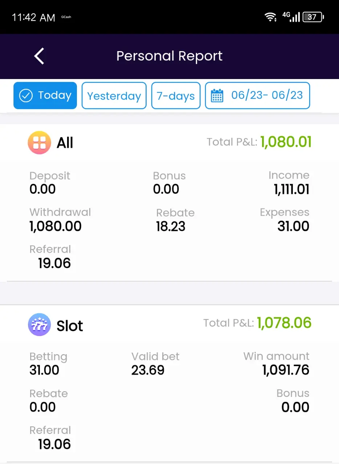The image size is (339, 464).
Task: Click the Total P&L 1,080.01 value
Action: [286, 142]
